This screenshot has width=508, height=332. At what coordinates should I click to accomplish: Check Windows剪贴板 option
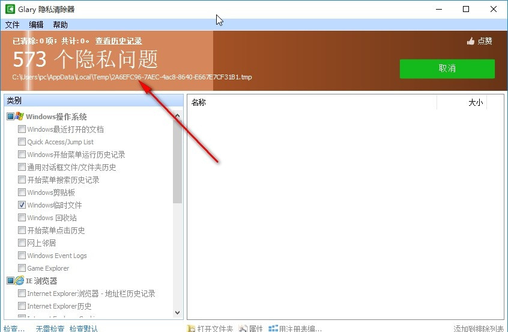tap(22, 192)
